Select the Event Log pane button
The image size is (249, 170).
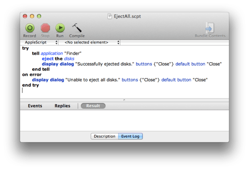(x=130, y=136)
